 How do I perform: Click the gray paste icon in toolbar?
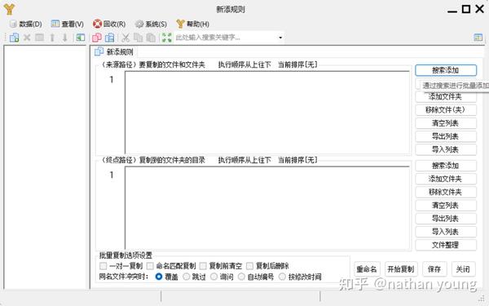[x=151, y=38]
